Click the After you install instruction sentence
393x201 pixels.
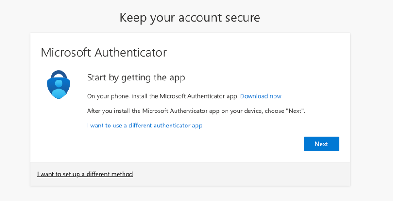click(x=196, y=111)
